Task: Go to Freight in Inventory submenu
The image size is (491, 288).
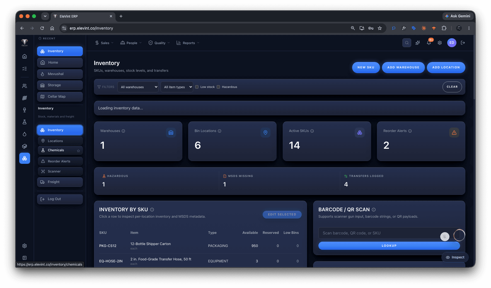Action: (60, 182)
